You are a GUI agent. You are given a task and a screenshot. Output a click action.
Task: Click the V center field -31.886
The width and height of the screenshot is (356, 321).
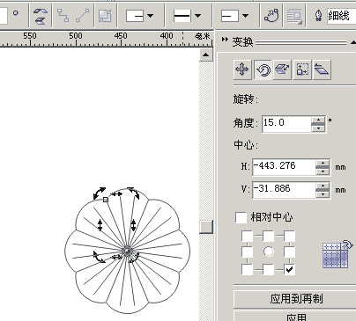[x=284, y=189]
